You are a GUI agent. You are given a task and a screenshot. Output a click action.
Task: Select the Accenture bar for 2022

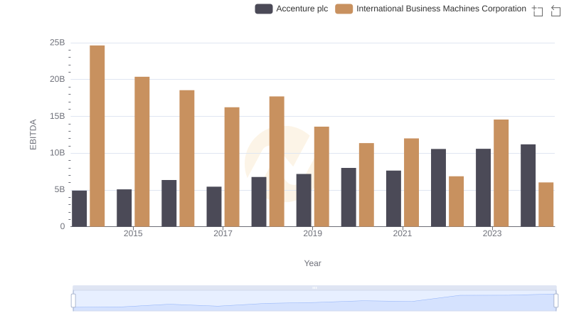[x=438, y=188]
